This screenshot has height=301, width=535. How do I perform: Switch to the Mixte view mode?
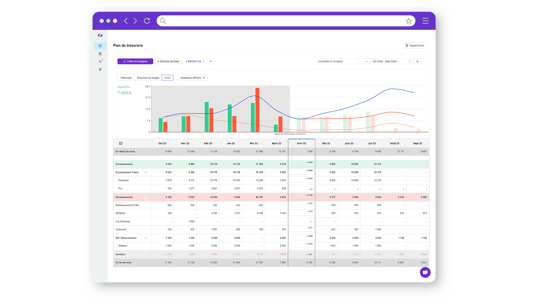tap(167, 78)
